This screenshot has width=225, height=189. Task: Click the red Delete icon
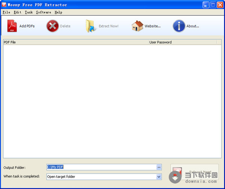[52, 26]
